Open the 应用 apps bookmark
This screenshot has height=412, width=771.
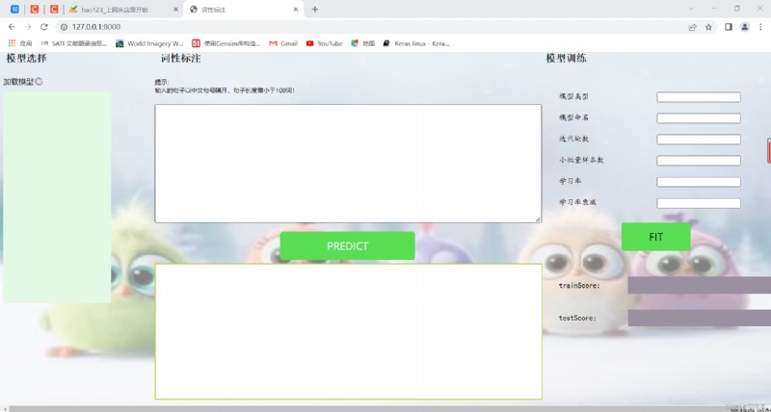tap(20, 43)
